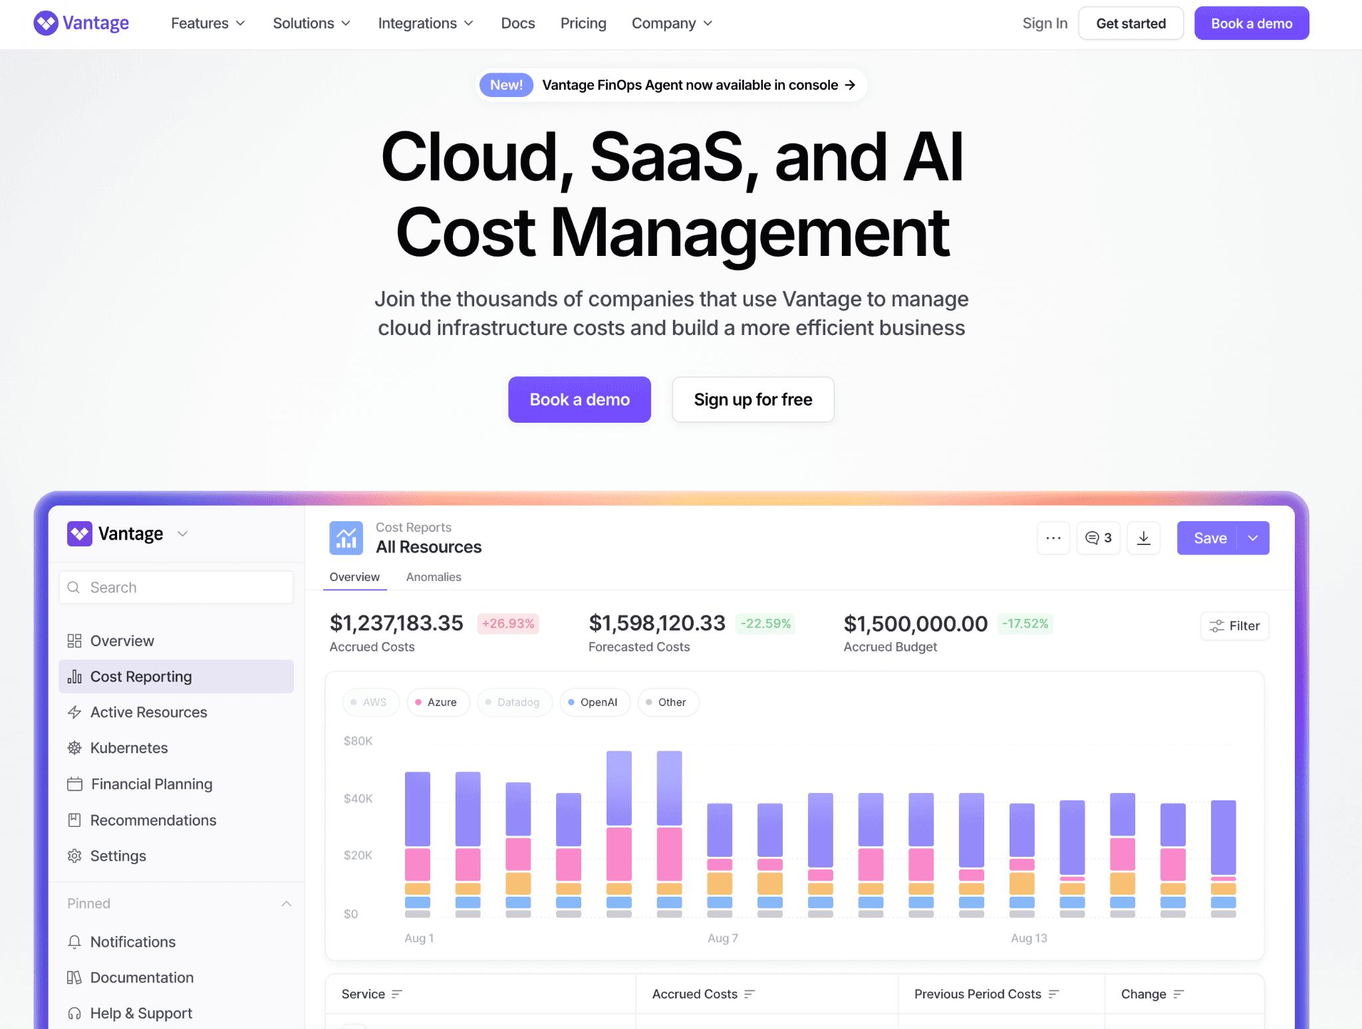Click the Aug 7 label on the chart axis

[723, 938]
